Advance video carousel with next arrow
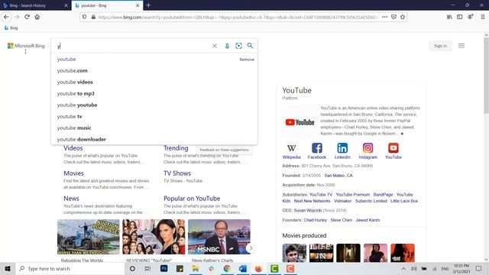 tap(251, 248)
